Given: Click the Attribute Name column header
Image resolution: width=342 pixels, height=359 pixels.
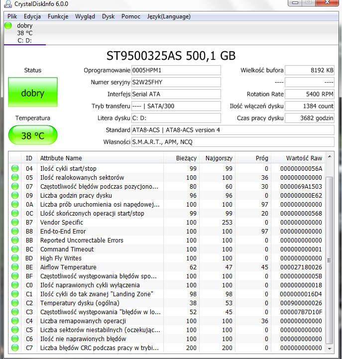Looking at the screenshot, I should (100, 158).
